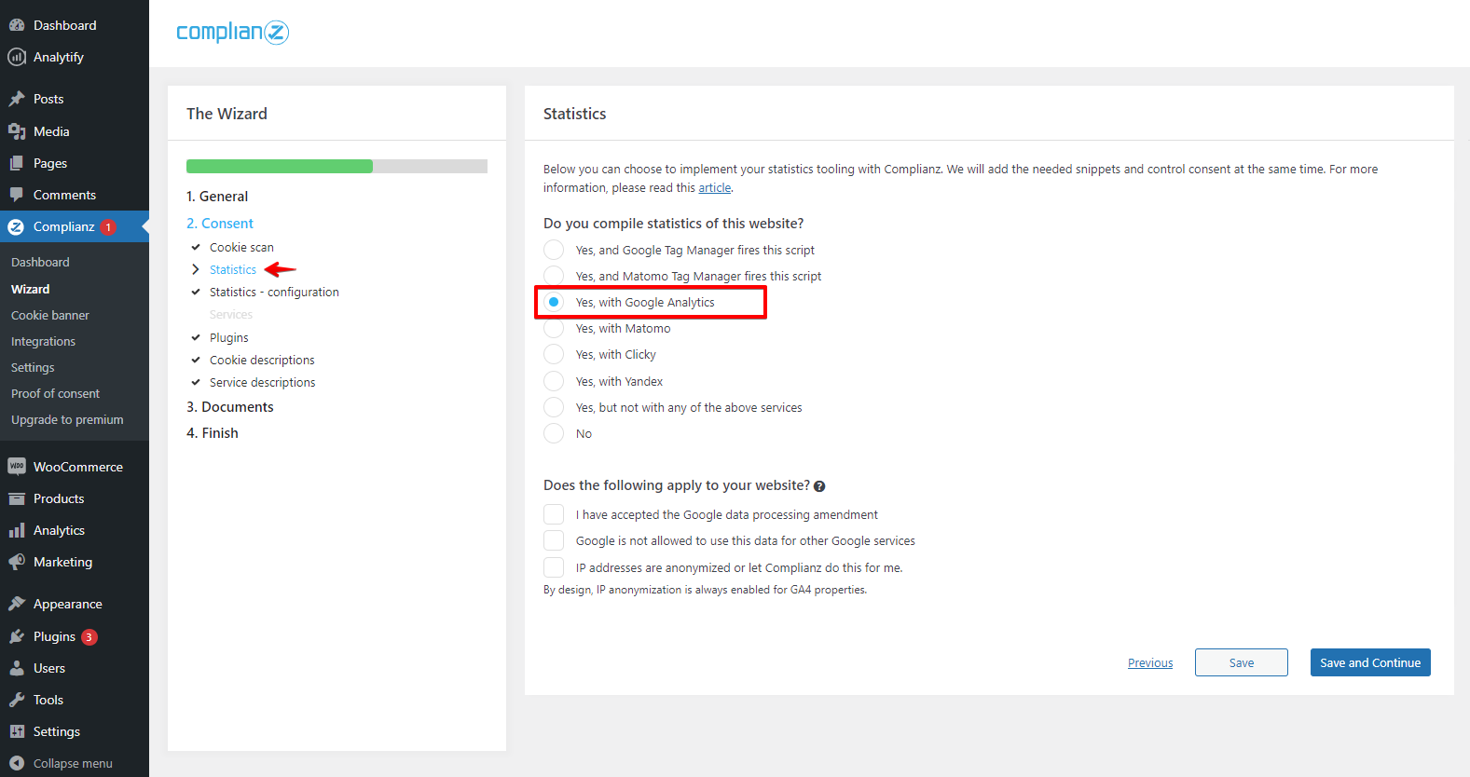Open Complianz Wizard submenu item
This screenshot has height=777, width=1470.
click(31, 290)
